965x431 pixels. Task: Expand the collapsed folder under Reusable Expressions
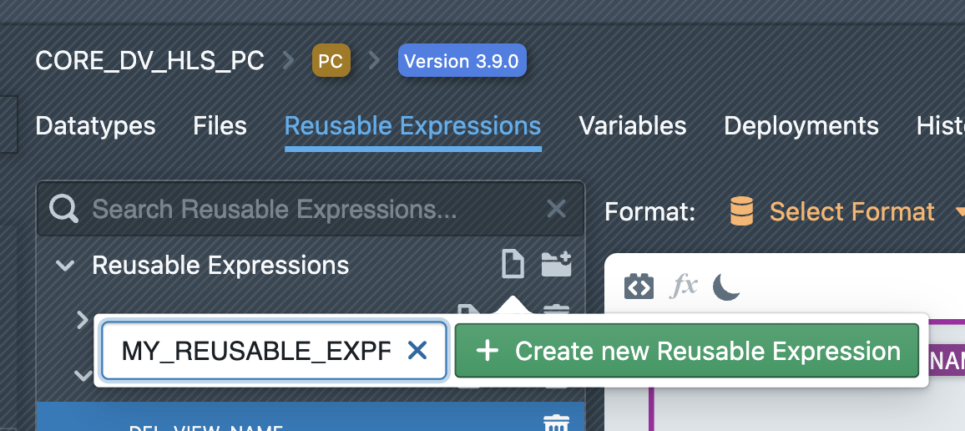point(82,319)
